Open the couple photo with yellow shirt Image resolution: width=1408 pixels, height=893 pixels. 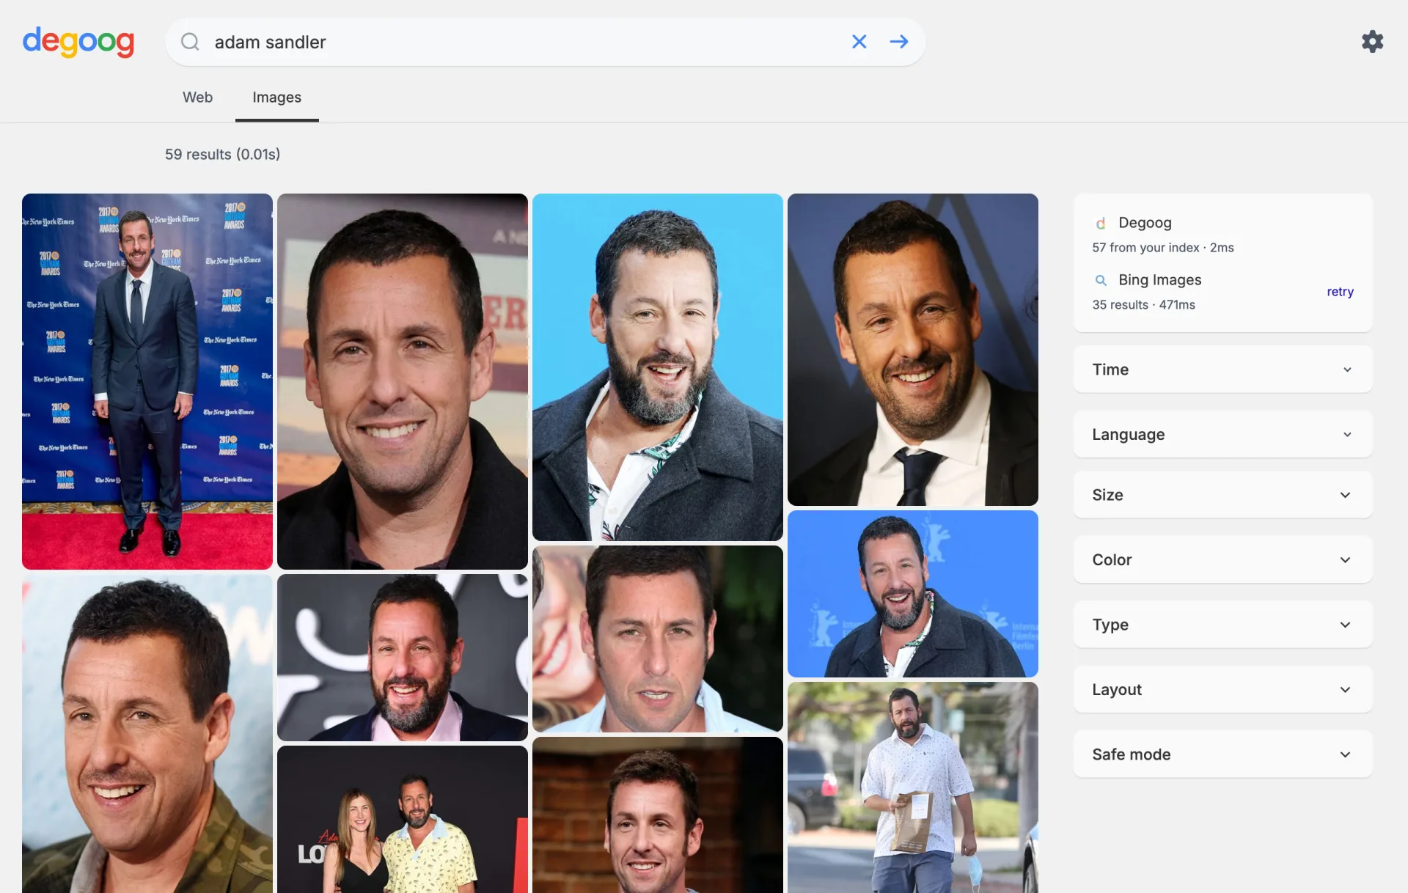click(403, 819)
